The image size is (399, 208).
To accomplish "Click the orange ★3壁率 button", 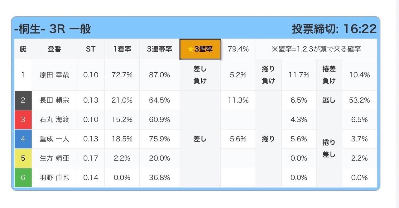I will tap(200, 49).
